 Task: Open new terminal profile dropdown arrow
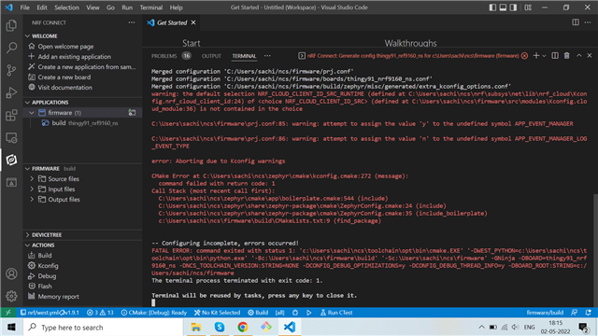[x=544, y=56]
